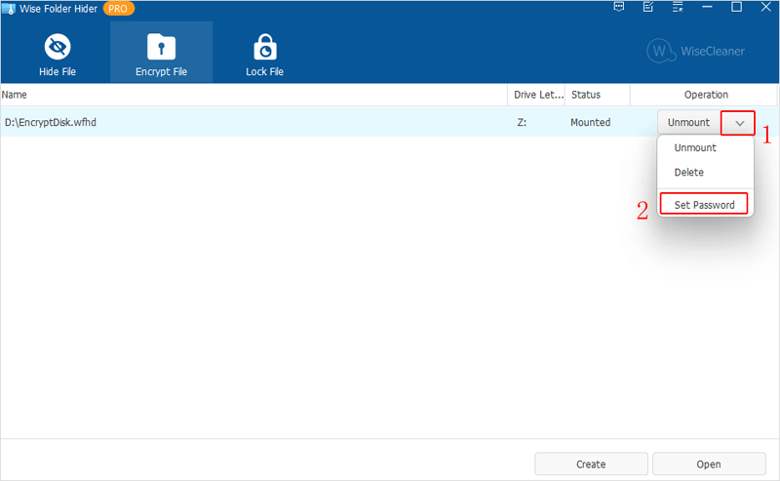
Task: Click the Open button
Action: click(709, 464)
